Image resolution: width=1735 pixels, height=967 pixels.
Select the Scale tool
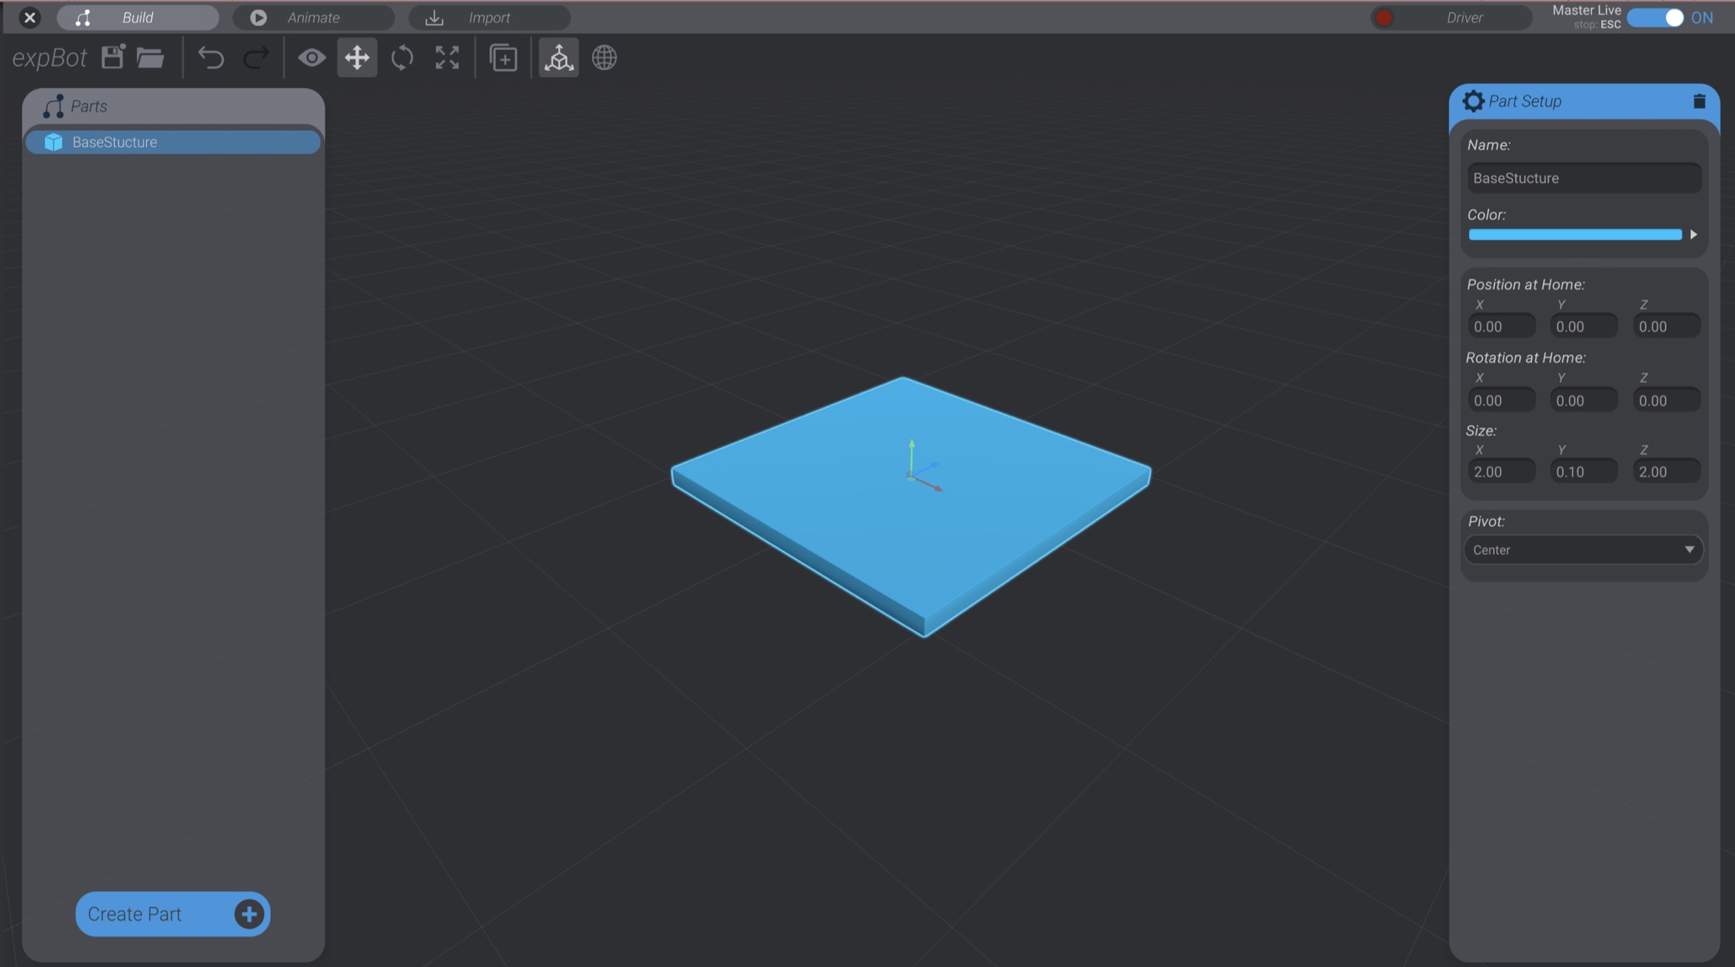(447, 58)
